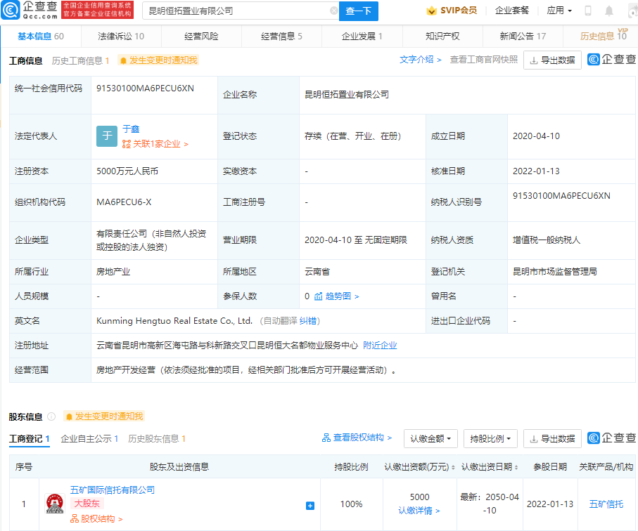Click the Qcc.com logo in the header
Image resolution: width=638 pixels, height=531 pixels.
[x=31, y=11]
